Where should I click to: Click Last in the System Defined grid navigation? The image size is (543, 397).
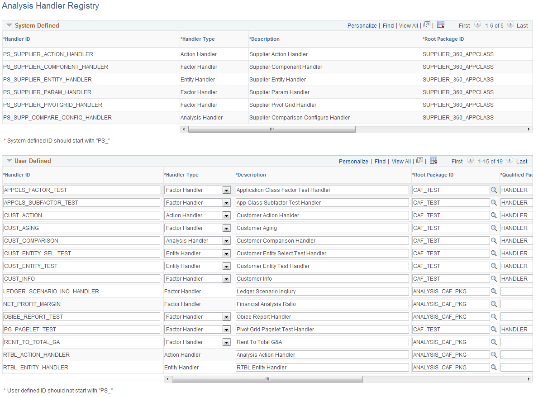tap(523, 25)
